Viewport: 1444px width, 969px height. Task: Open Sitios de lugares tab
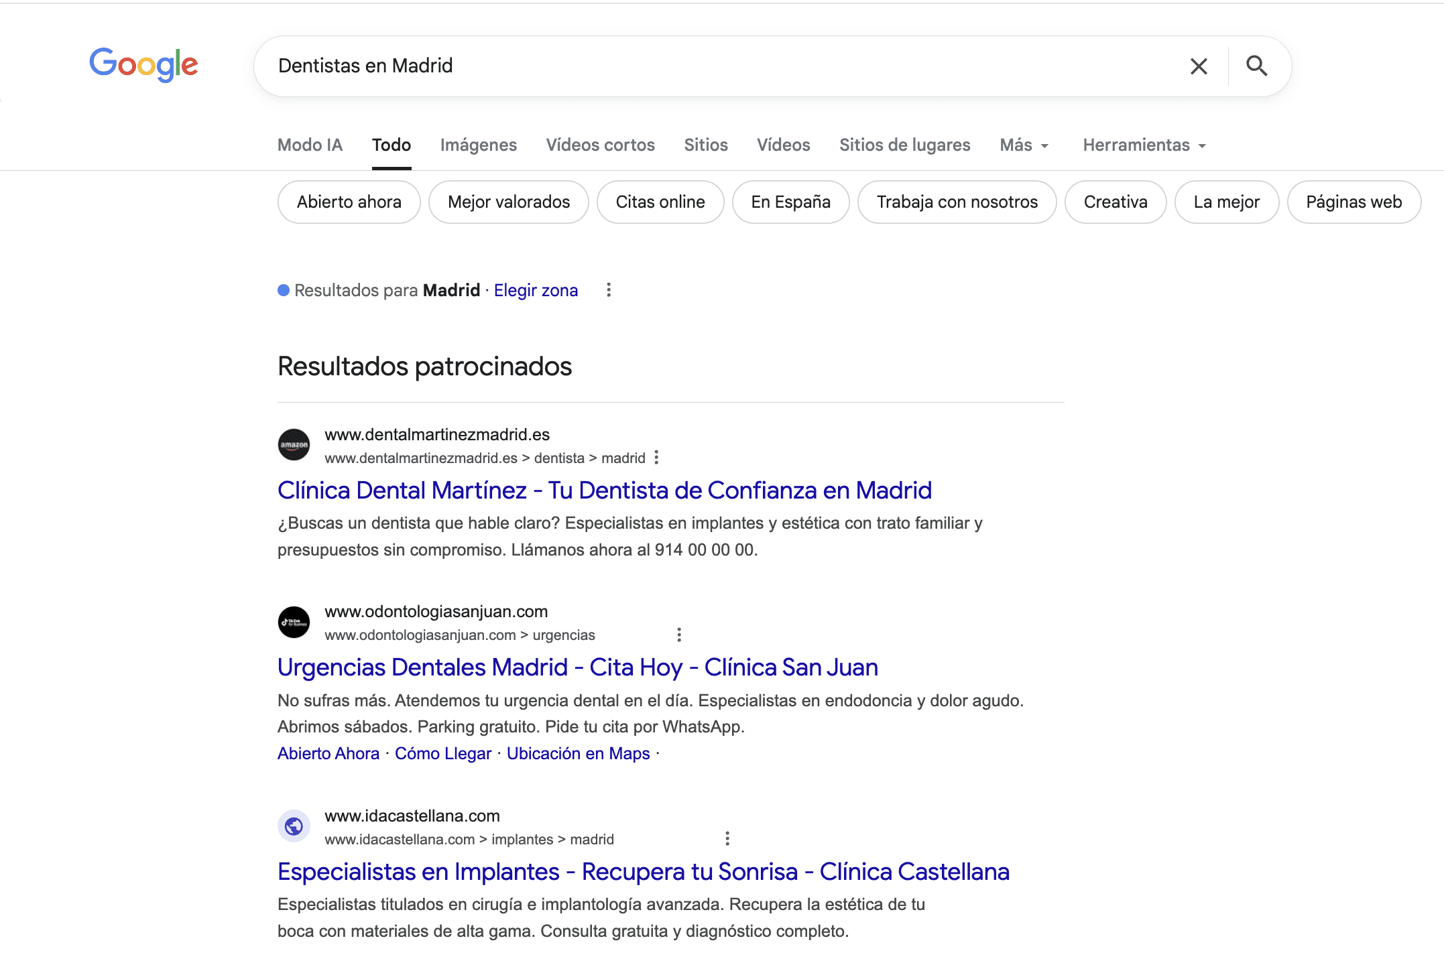coord(904,145)
